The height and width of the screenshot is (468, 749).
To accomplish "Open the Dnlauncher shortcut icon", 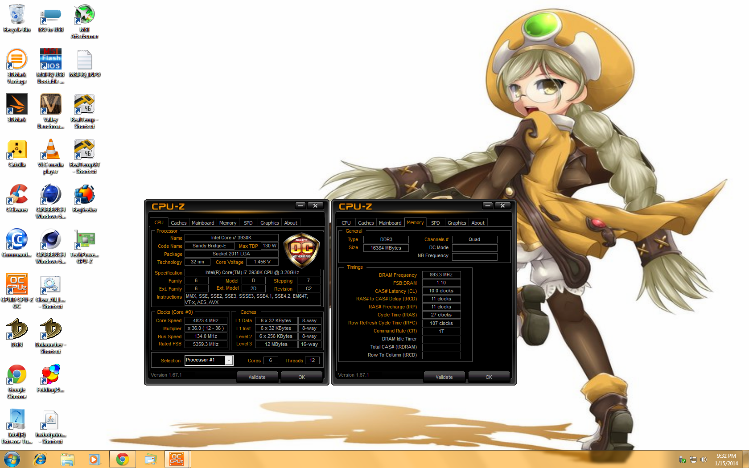I will point(51,337).
